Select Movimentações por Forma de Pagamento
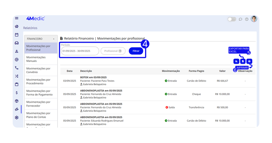272x143 pixels. [x=41, y=92]
